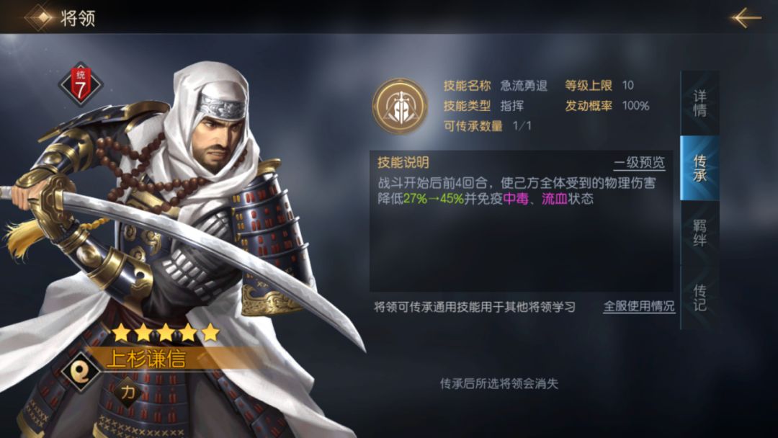Click the red 统 7 command badge

[x=81, y=84]
